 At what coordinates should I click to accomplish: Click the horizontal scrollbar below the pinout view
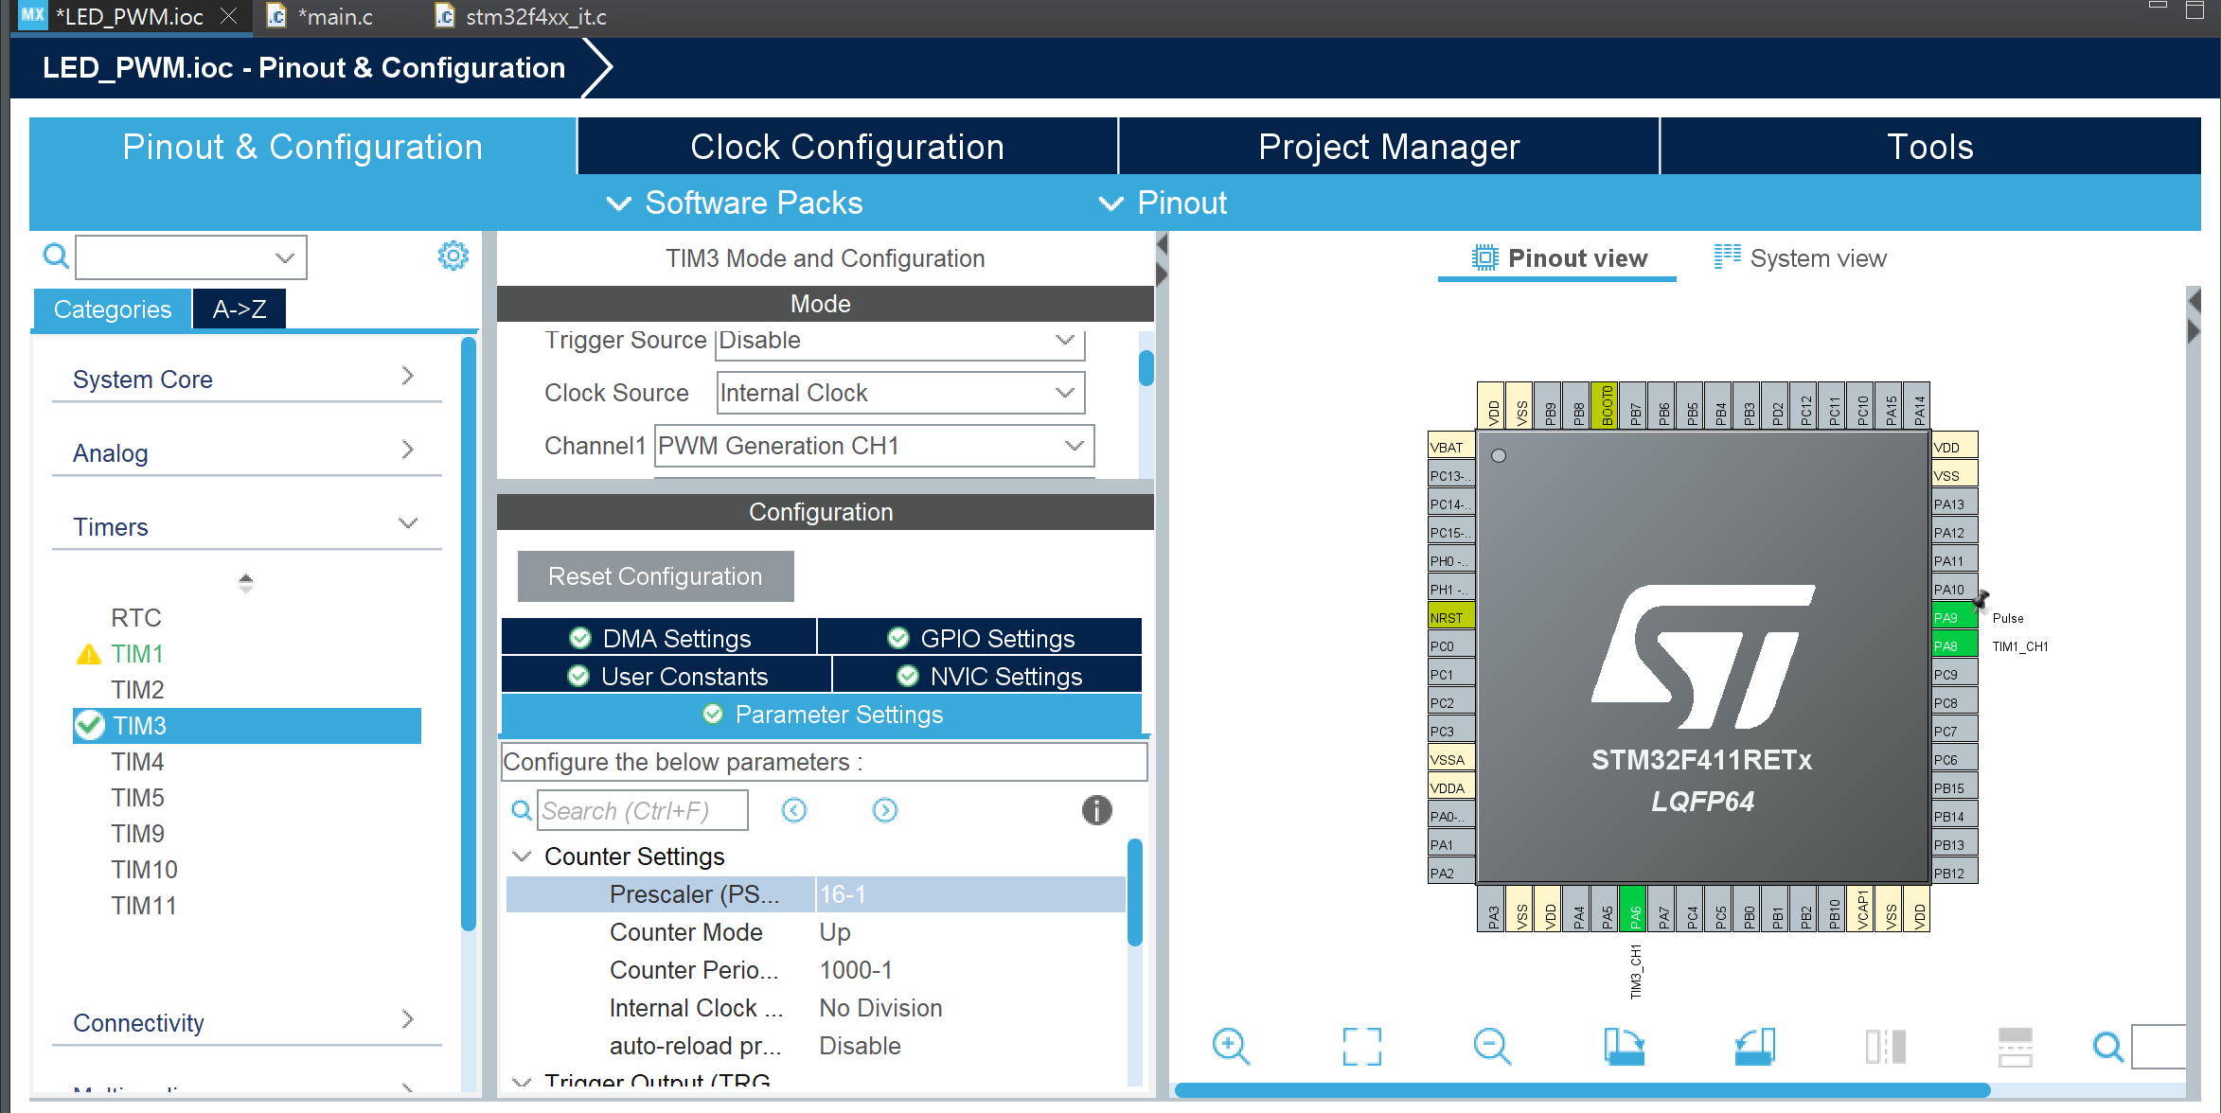click(x=1581, y=1090)
